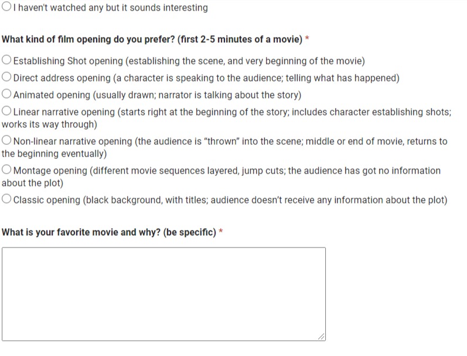Select the Linear narrative opening radio button

pos(6,111)
